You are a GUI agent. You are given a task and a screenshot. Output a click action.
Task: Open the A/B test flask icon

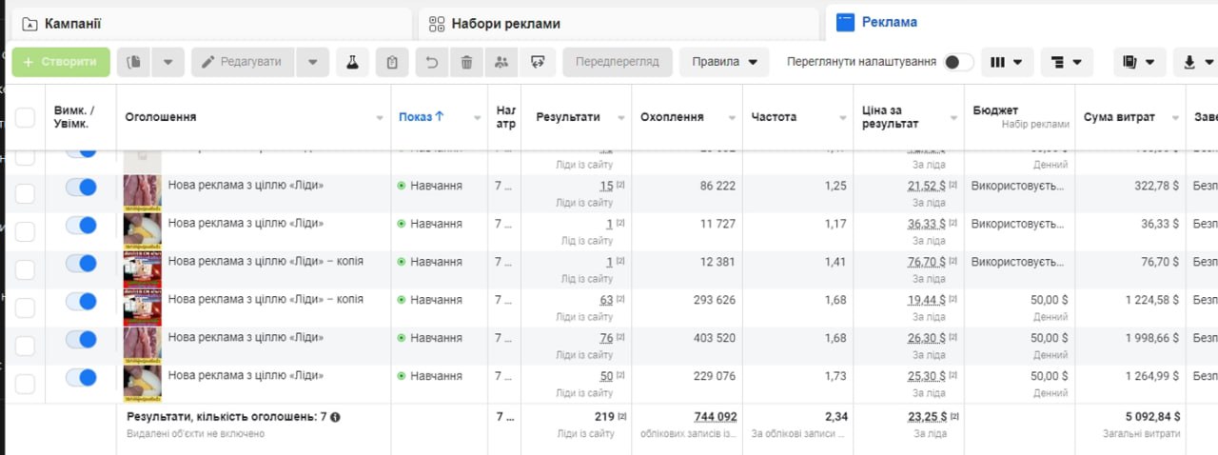pyautogui.click(x=352, y=62)
